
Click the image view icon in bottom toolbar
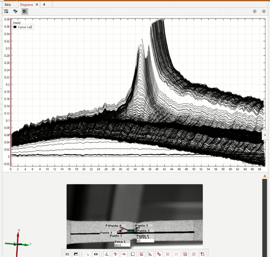(x=76, y=254)
